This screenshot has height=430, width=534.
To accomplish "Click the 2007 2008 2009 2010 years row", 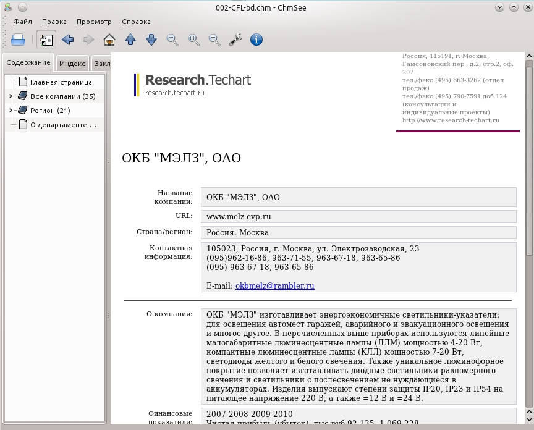I will tap(249, 414).
